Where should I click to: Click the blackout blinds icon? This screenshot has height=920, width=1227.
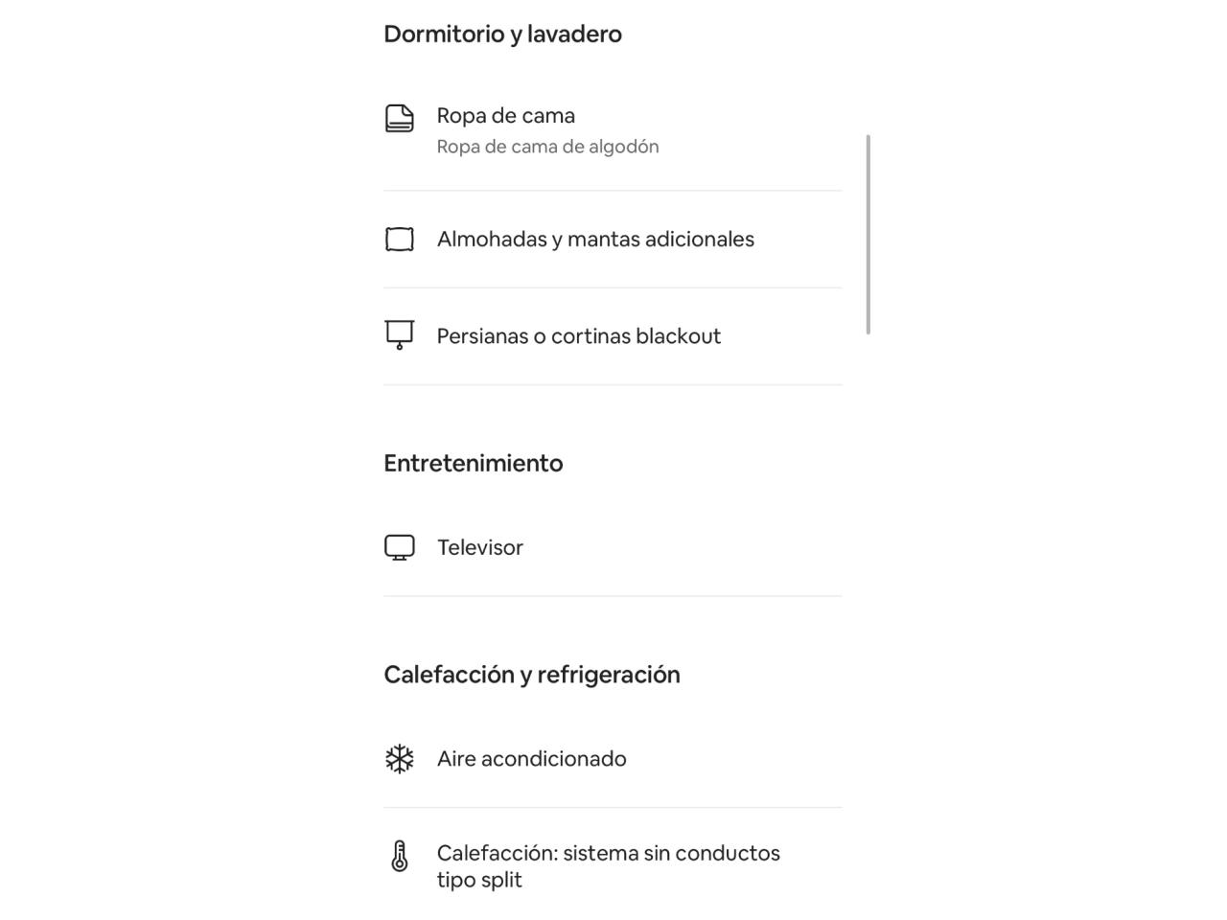point(400,335)
